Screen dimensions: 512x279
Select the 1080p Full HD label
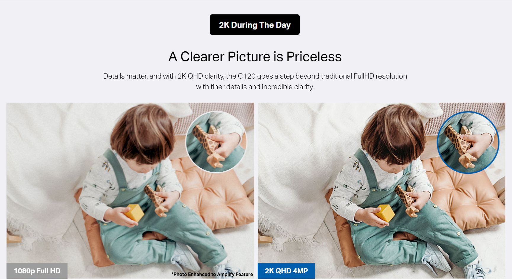tap(37, 271)
